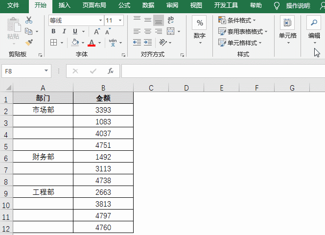Open the Editing (编辑) search group
The width and height of the screenshot is (325, 235).
point(314,30)
